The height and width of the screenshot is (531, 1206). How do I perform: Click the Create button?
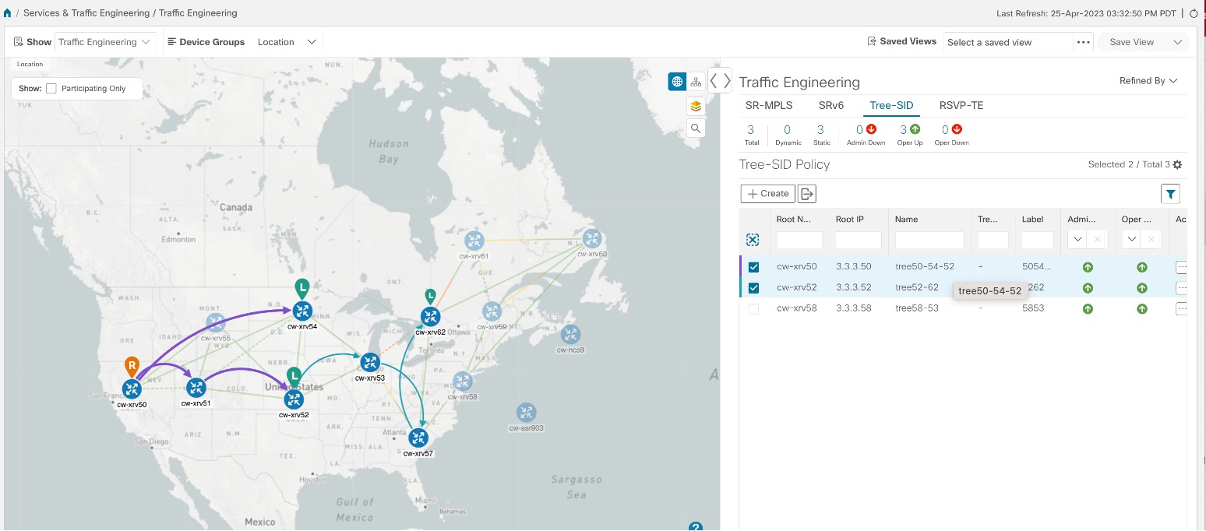point(767,193)
